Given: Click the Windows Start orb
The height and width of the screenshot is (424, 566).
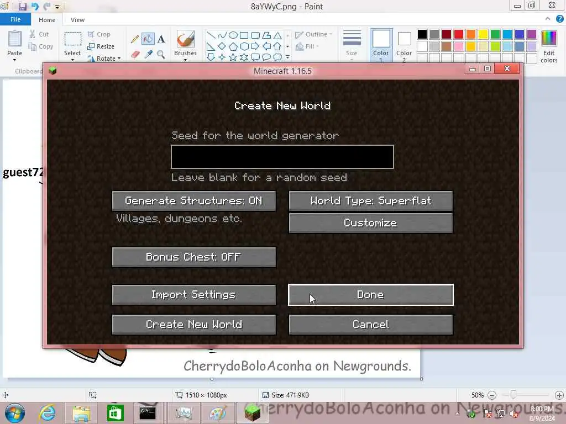Looking at the screenshot, I should tap(15, 414).
